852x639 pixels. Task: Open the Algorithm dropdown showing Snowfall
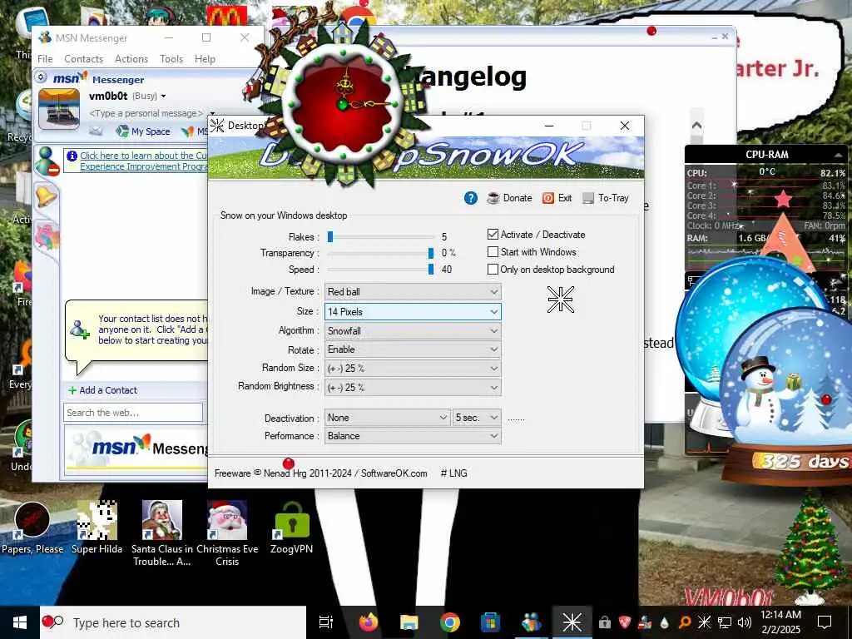pyautogui.click(x=413, y=330)
